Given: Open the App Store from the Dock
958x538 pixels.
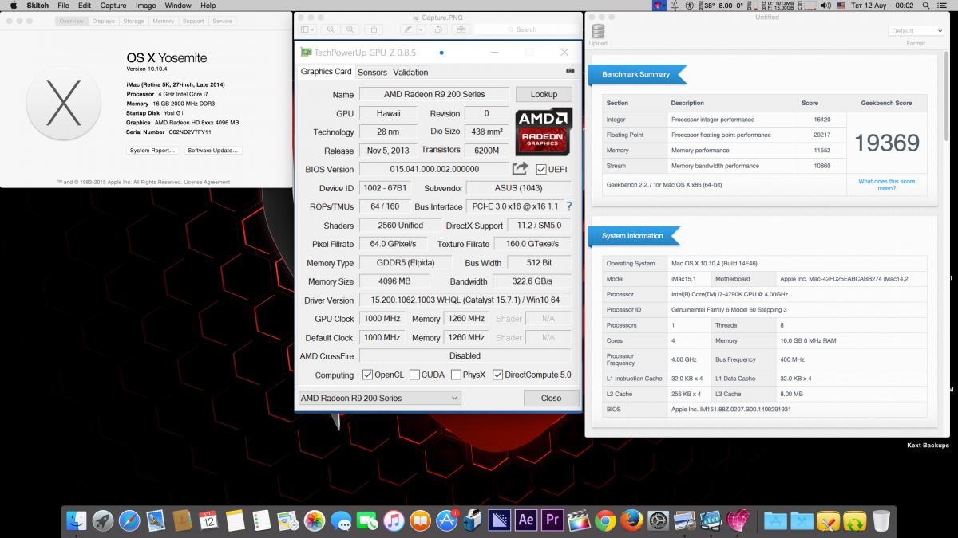Looking at the screenshot, I should (x=446, y=520).
